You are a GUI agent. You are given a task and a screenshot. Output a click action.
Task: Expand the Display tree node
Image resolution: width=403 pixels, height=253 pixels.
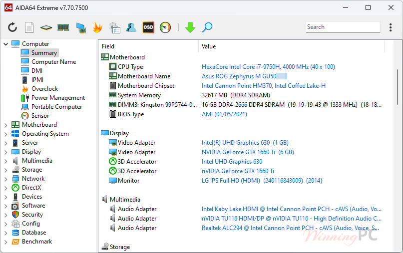click(x=5, y=152)
